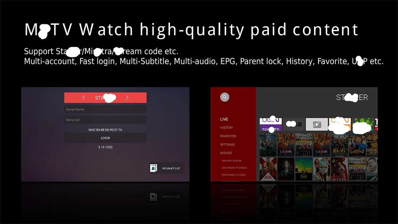This screenshot has width=398, height=224.
Task: Open the grey play-button channel tile
Action: pos(317,124)
